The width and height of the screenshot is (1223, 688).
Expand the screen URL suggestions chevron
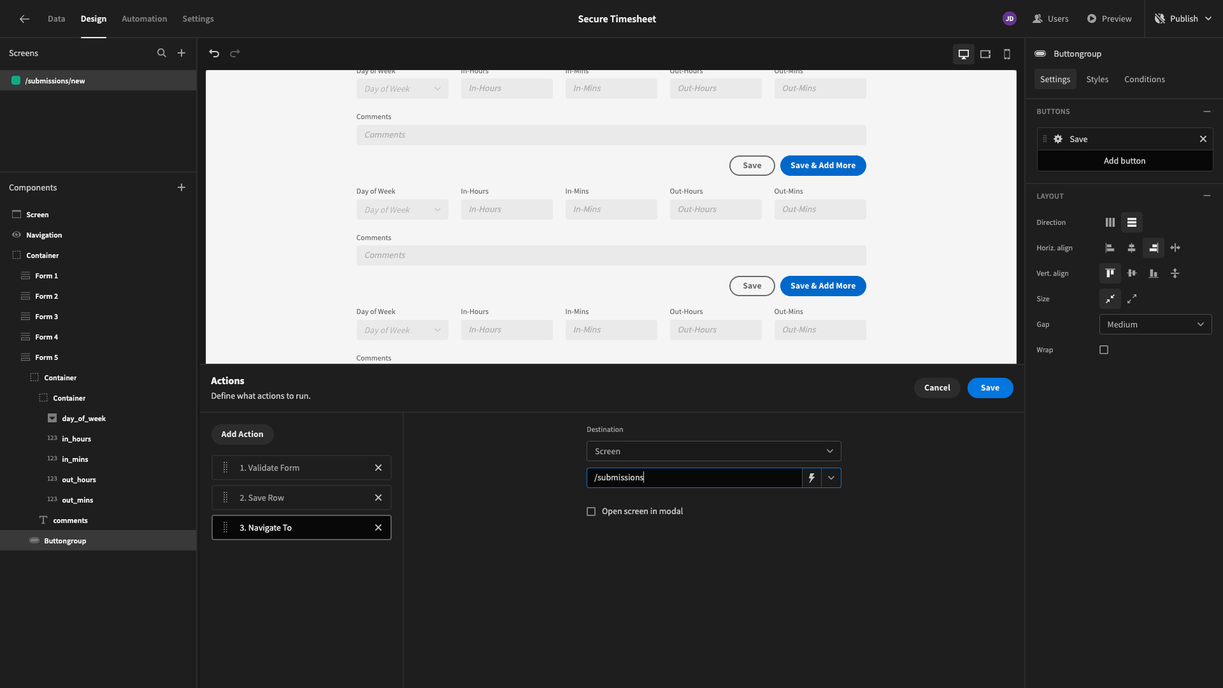(831, 478)
